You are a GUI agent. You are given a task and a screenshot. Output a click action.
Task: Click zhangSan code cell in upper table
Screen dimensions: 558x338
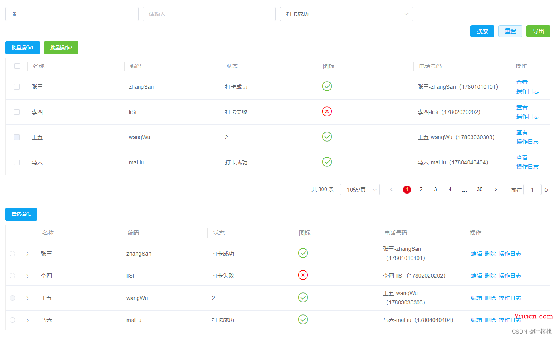(141, 87)
